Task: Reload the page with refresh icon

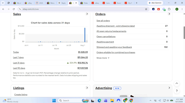Action: coord(14,9)
